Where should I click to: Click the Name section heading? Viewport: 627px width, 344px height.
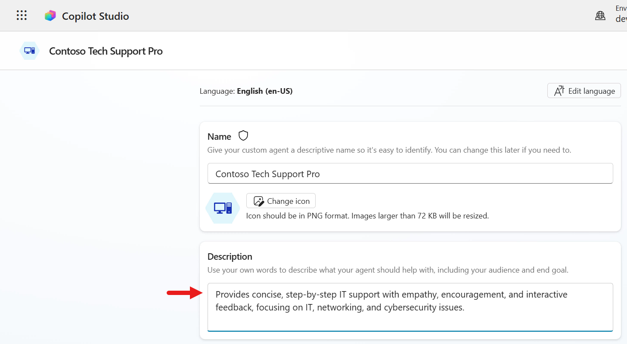(219, 137)
